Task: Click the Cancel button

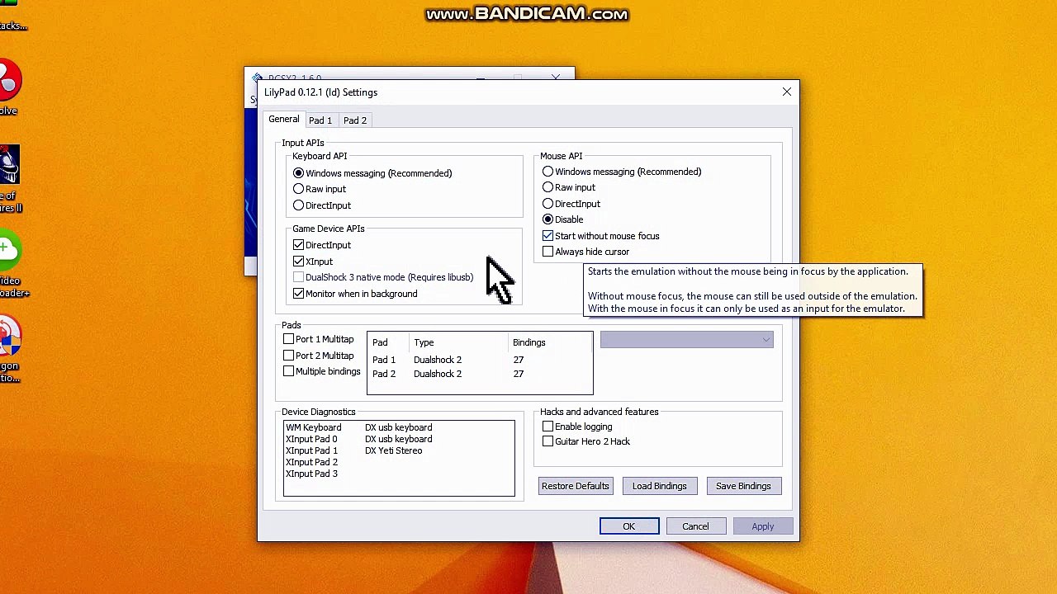Action: 695,526
